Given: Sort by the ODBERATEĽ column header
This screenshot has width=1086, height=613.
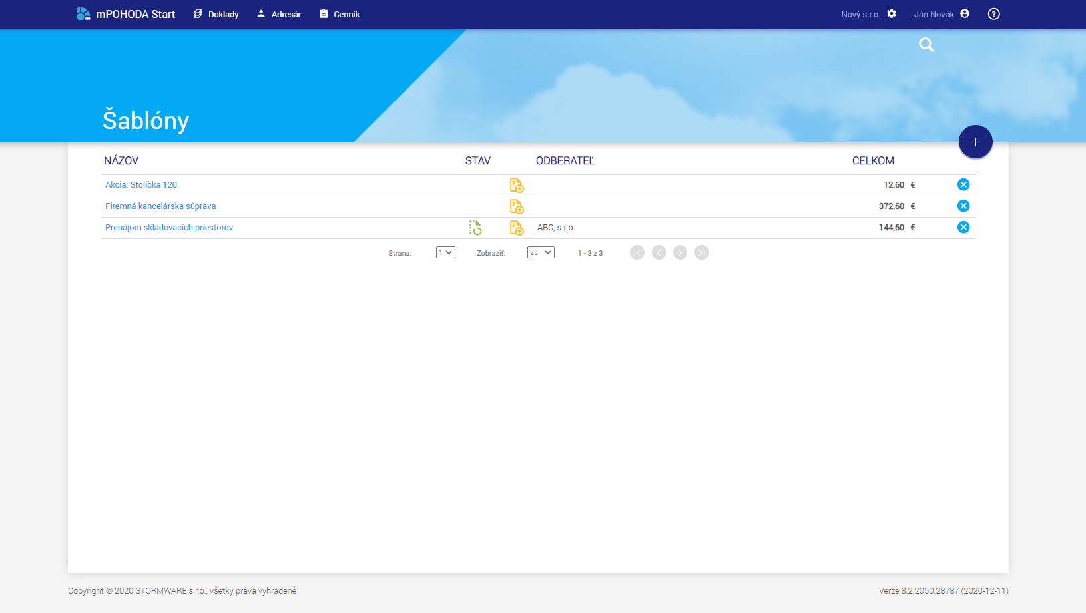Looking at the screenshot, I should (565, 161).
